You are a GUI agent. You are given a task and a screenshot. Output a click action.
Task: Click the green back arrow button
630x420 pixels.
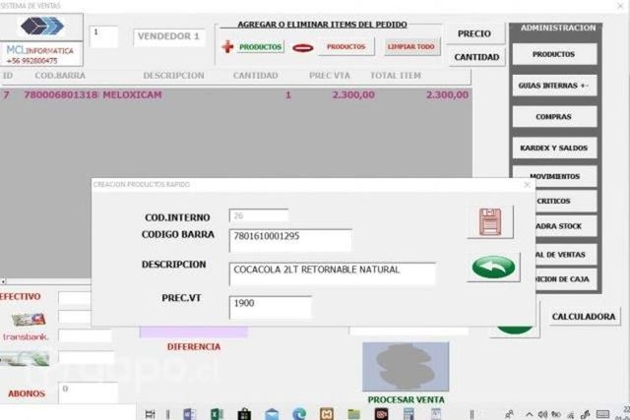coord(494,267)
